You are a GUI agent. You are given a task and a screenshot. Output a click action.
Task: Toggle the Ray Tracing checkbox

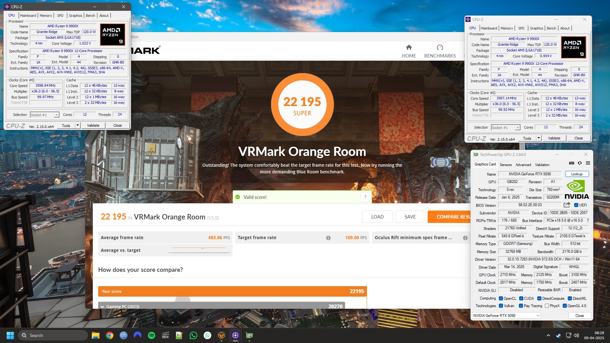[521, 306]
